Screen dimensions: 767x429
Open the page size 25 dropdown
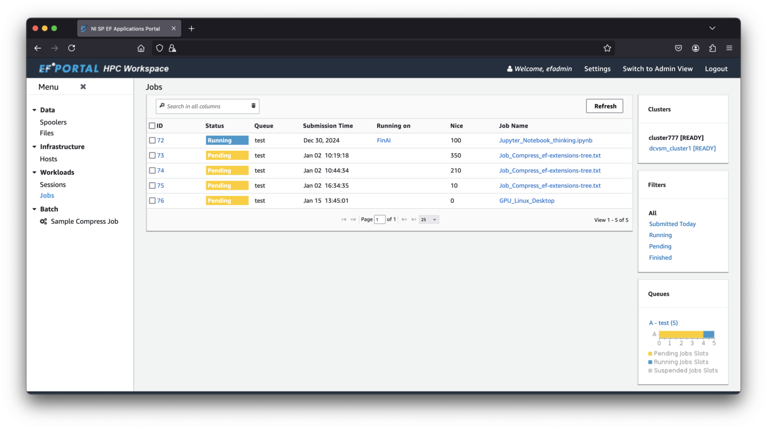(428, 219)
